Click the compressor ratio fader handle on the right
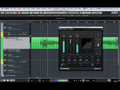 click(x=98, y=45)
